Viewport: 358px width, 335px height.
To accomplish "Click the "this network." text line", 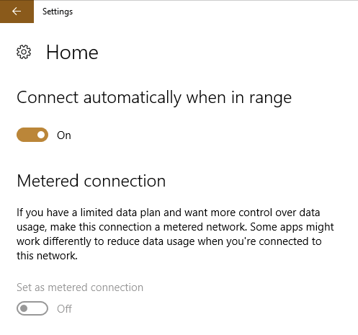I will click(47, 256).
